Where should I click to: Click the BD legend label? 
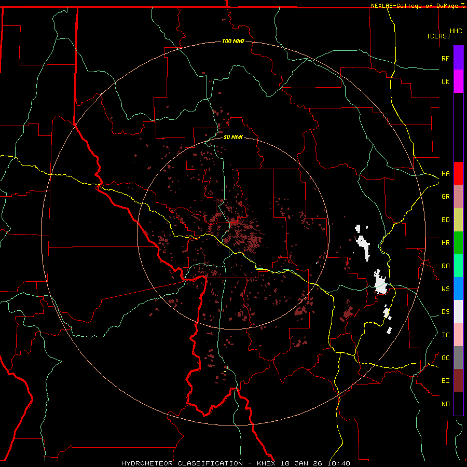[x=445, y=219]
